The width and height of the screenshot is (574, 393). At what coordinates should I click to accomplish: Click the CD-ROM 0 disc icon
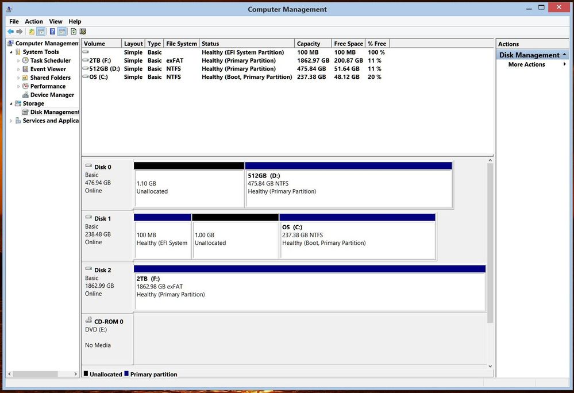coord(88,320)
